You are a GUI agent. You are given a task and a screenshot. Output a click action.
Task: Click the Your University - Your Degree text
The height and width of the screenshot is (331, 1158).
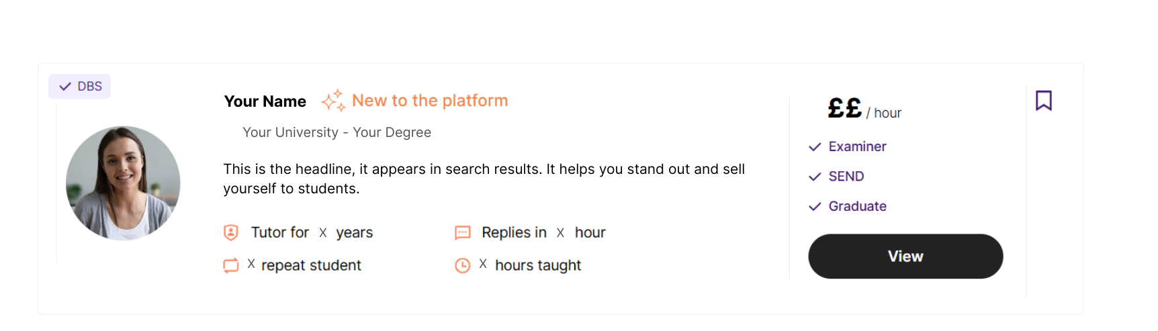click(x=337, y=132)
